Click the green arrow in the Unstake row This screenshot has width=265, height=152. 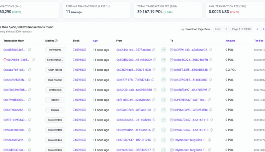[164, 110]
